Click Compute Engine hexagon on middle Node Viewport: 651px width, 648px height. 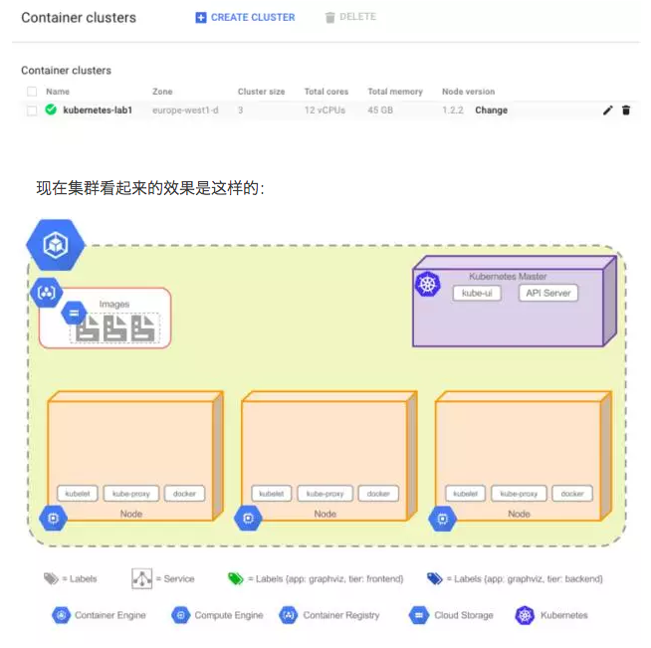[248, 518]
